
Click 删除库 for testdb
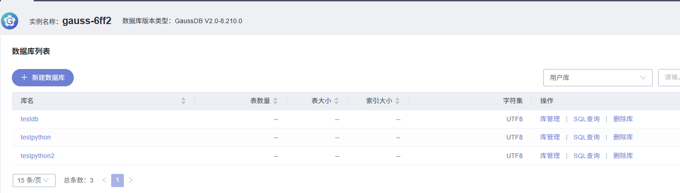point(623,119)
